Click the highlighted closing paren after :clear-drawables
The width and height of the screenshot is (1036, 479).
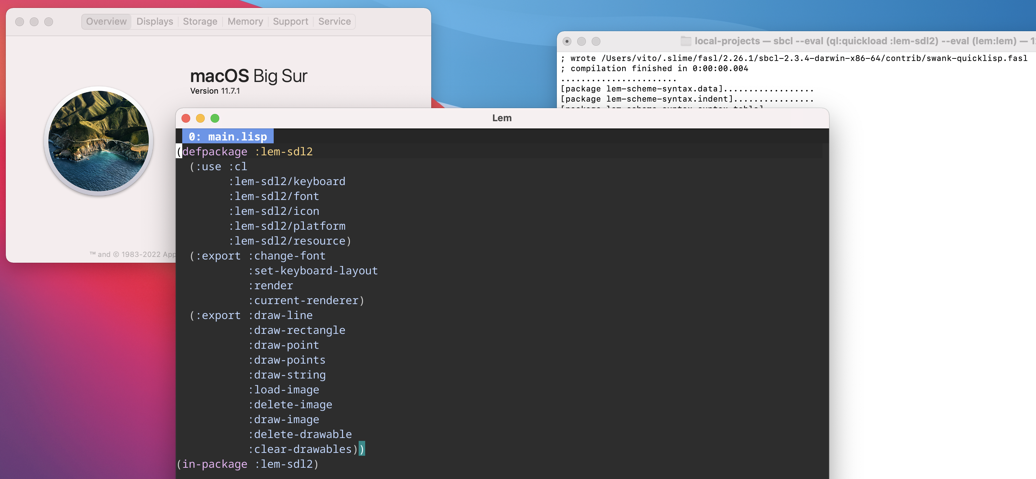[x=362, y=449]
